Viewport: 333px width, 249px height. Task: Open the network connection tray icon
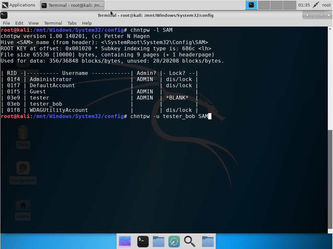[316, 5]
